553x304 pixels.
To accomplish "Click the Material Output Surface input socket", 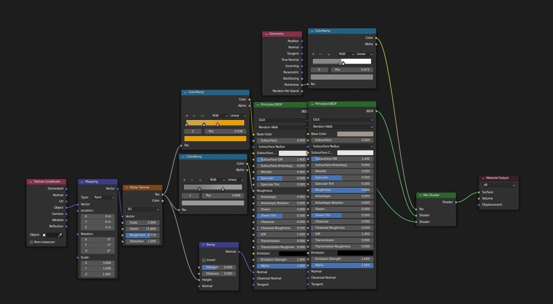I will [x=479, y=192].
